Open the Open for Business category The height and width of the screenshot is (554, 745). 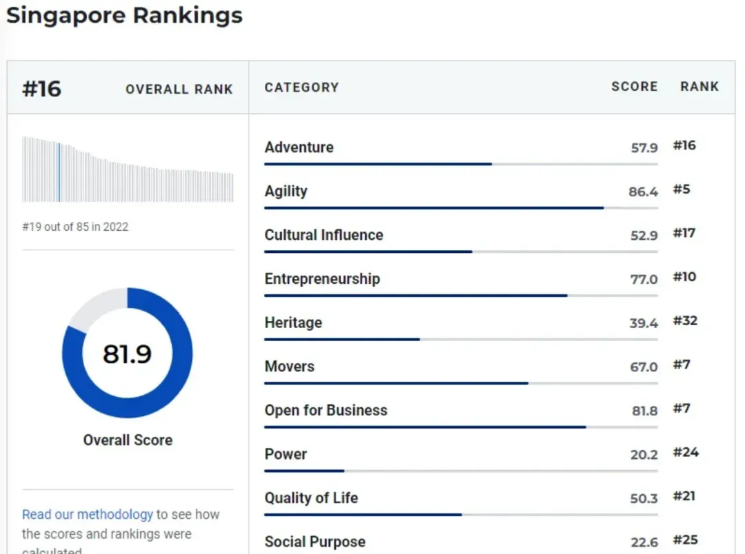[x=326, y=410]
